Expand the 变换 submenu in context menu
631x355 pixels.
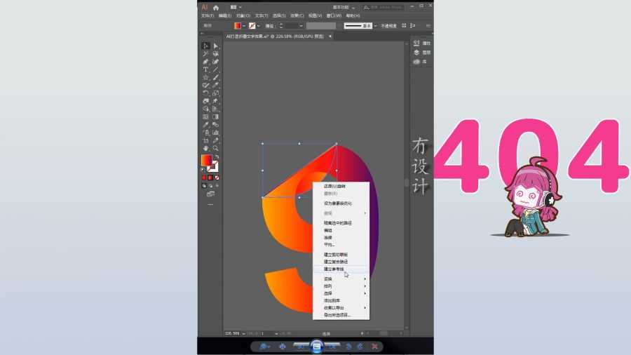(340, 279)
